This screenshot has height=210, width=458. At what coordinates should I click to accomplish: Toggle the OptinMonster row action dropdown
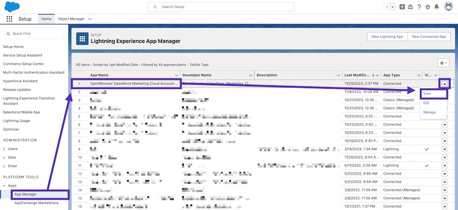point(445,84)
